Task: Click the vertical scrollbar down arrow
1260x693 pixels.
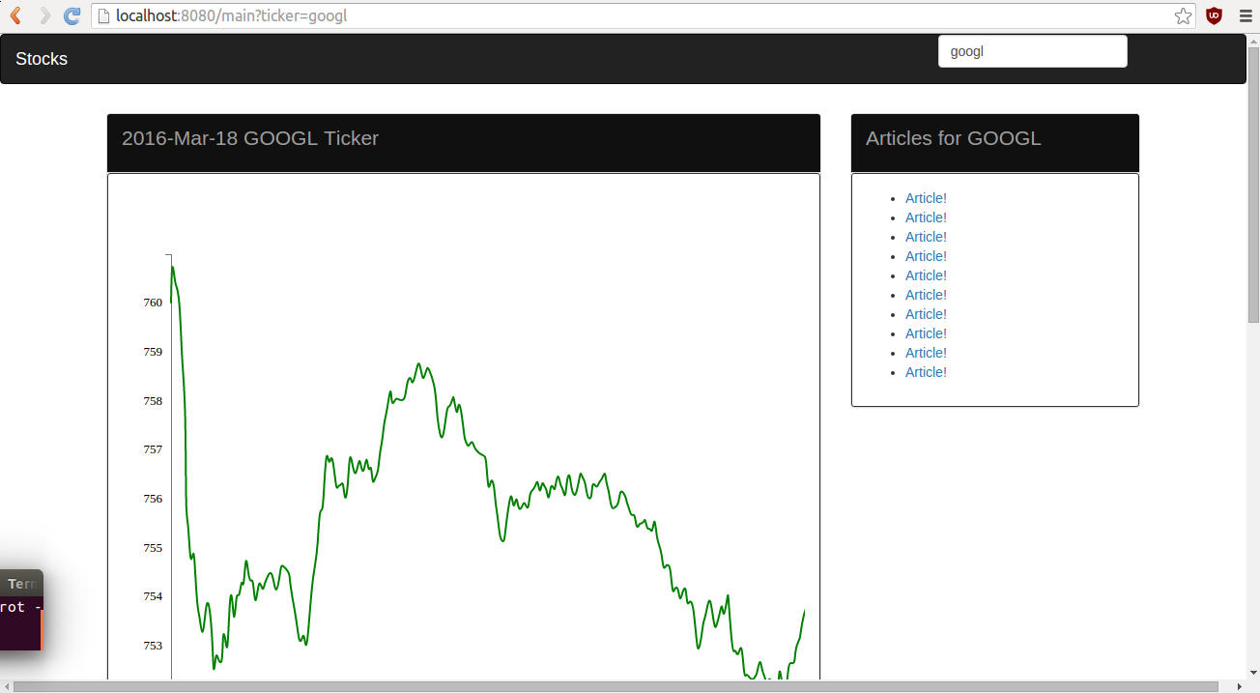Action: click(x=1253, y=673)
